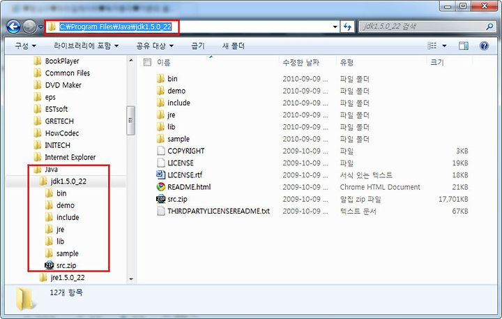Viewport: 502px width, 319px height.
Task: Select demo subfolder in folder tree
Action: click(x=66, y=205)
